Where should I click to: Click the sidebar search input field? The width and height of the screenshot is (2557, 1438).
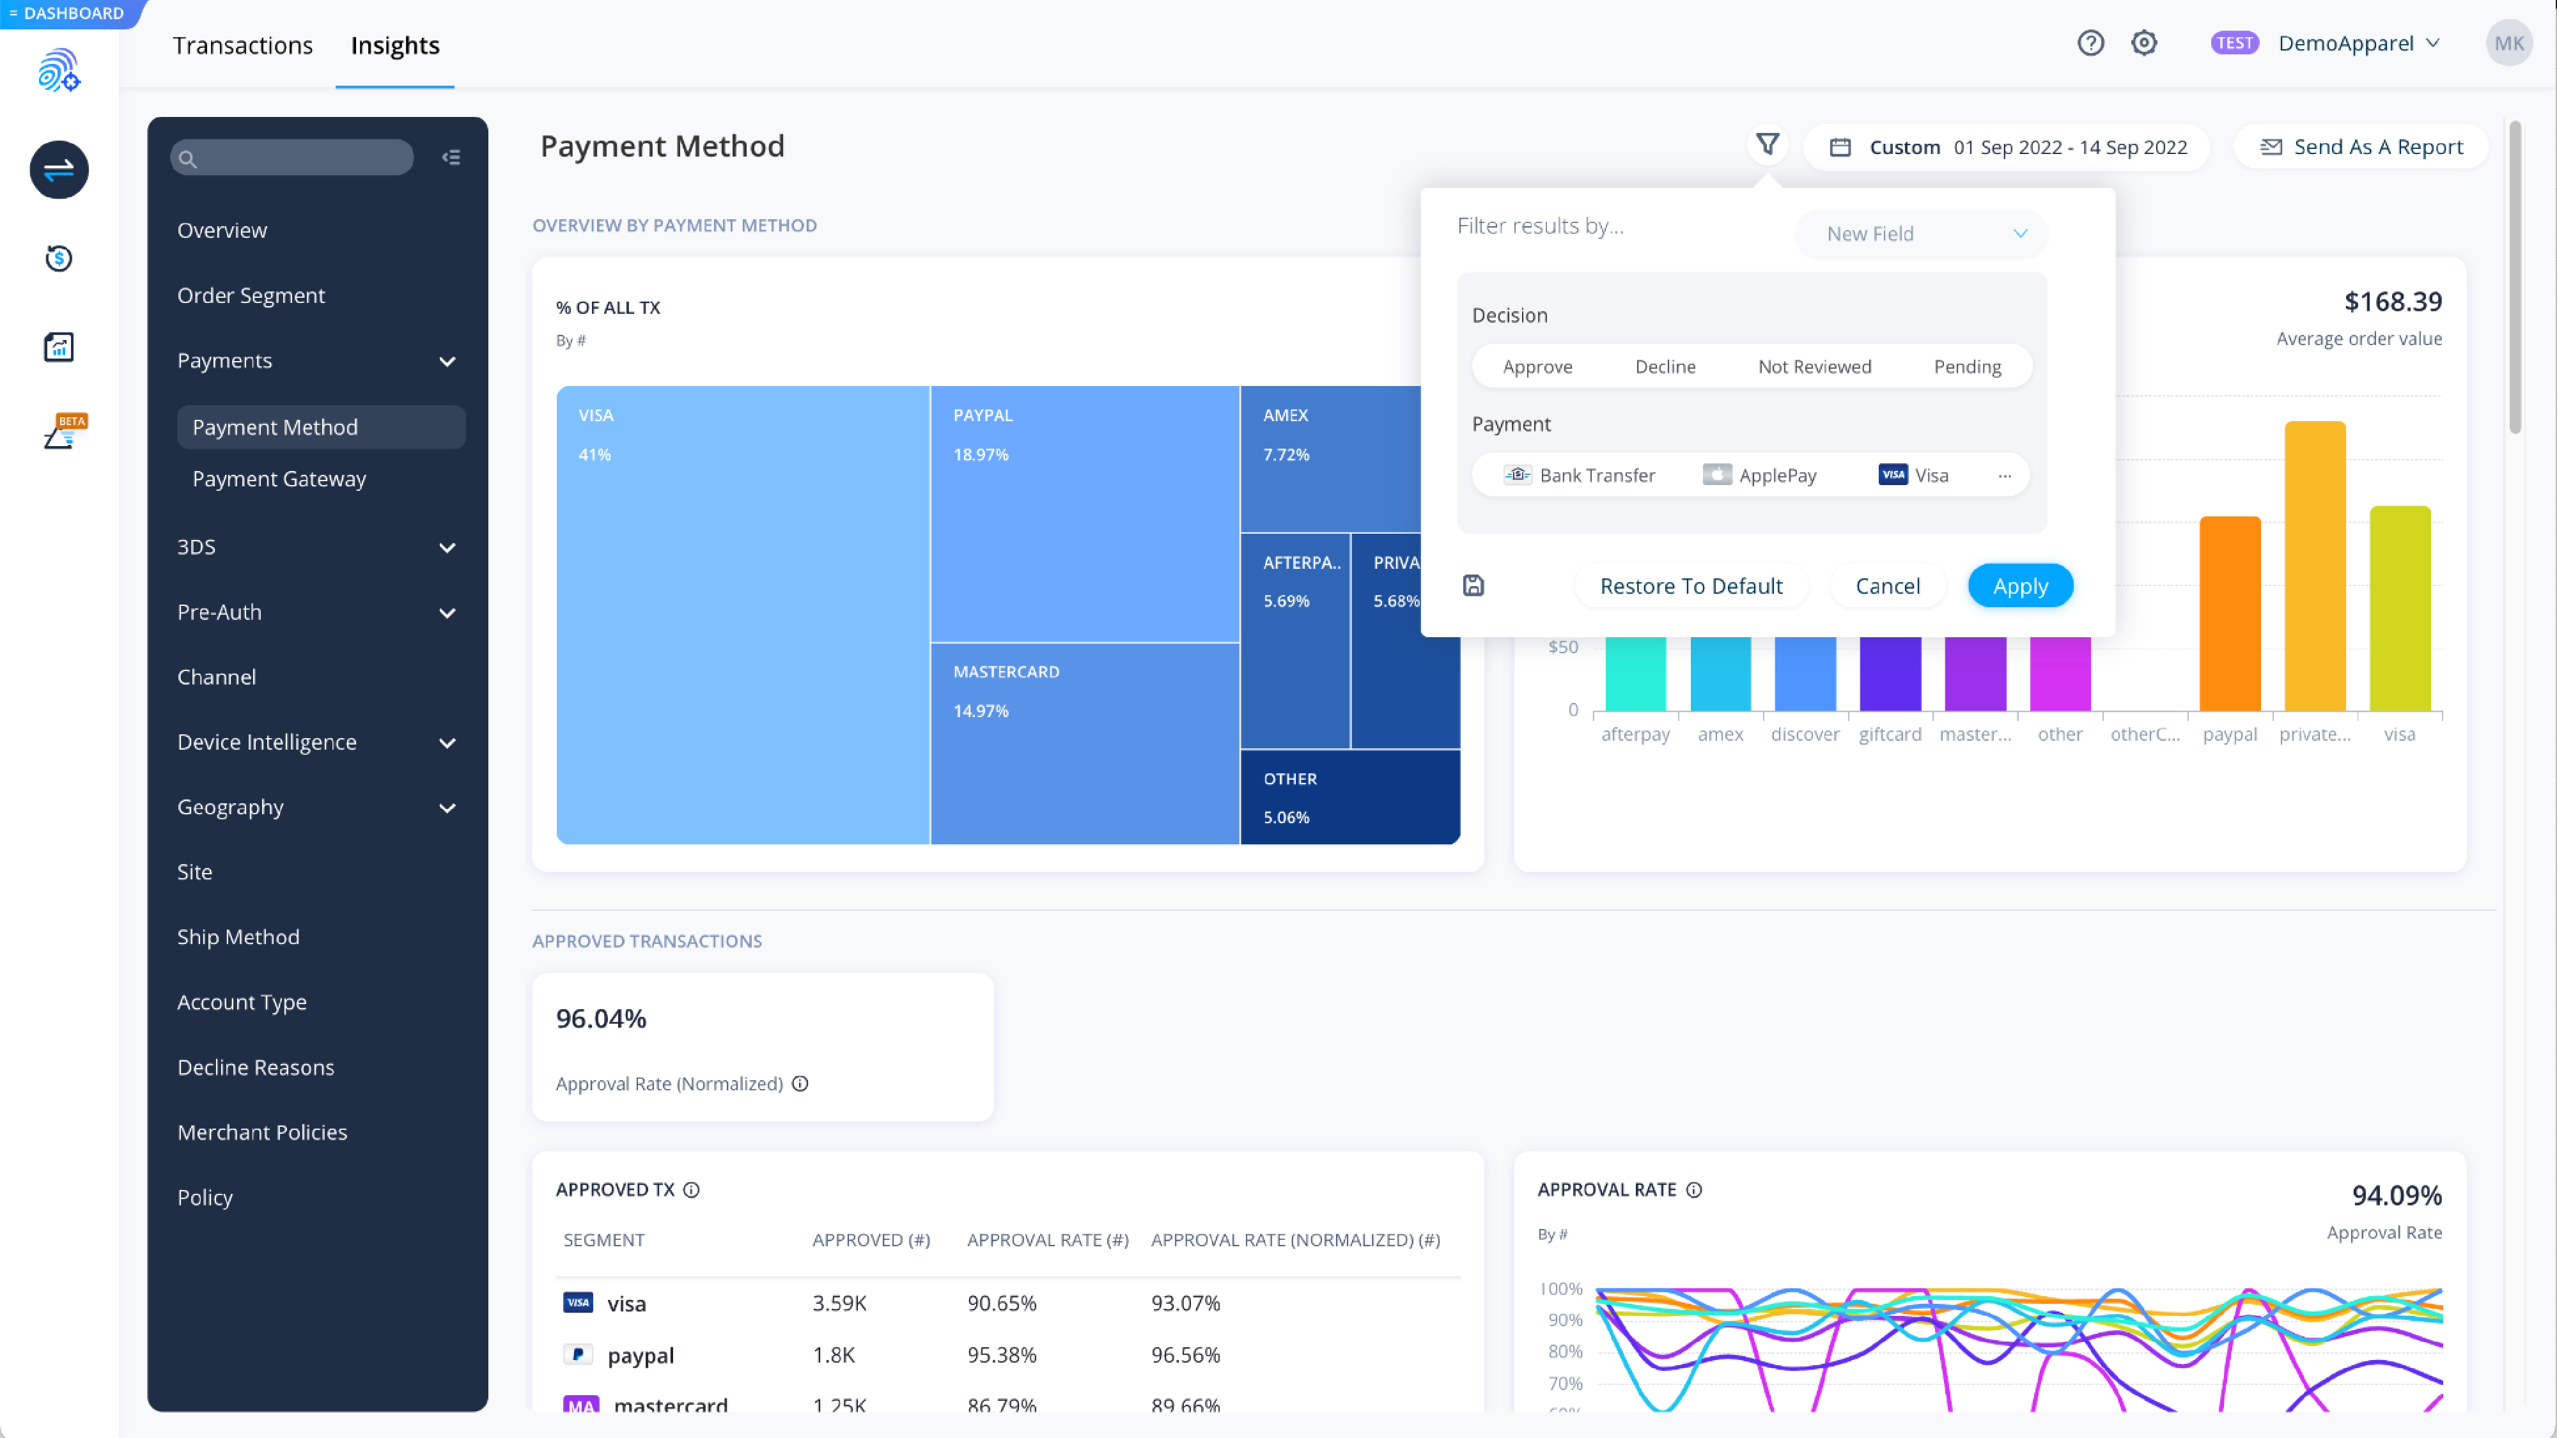pos(291,157)
